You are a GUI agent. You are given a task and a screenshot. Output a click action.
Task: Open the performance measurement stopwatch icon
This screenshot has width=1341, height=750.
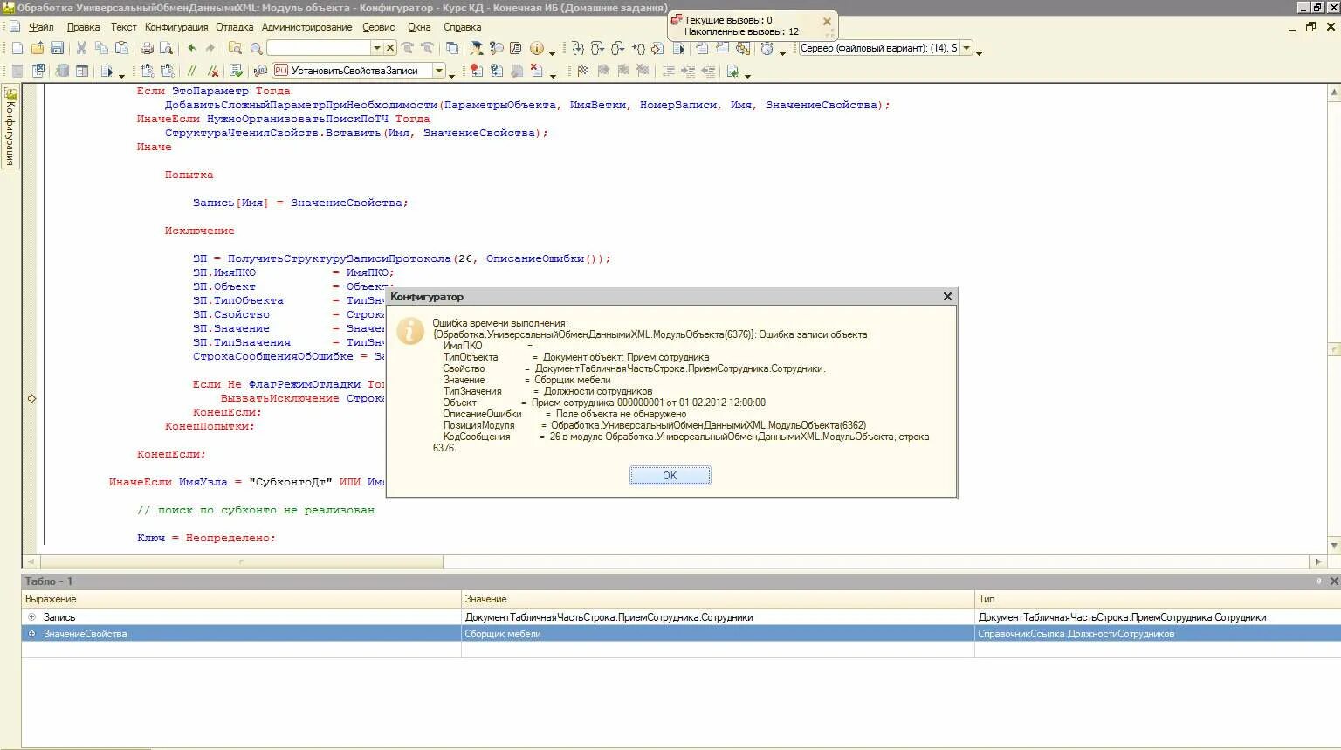click(767, 48)
